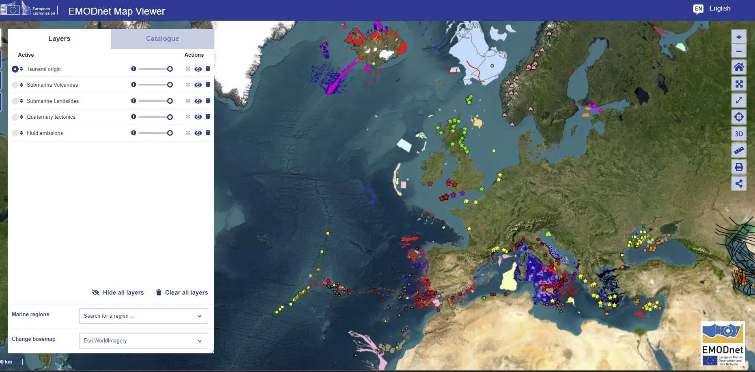The image size is (755, 372).
Task: Delete the Fluid emissions layer
Action: (x=208, y=133)
